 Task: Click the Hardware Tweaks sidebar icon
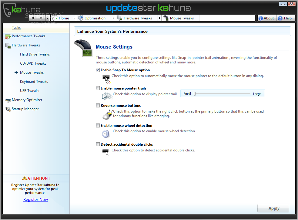[8, 46]
